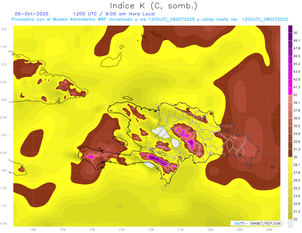
Task: Click the 76W longitude axis label
Action: coord(33,229)
